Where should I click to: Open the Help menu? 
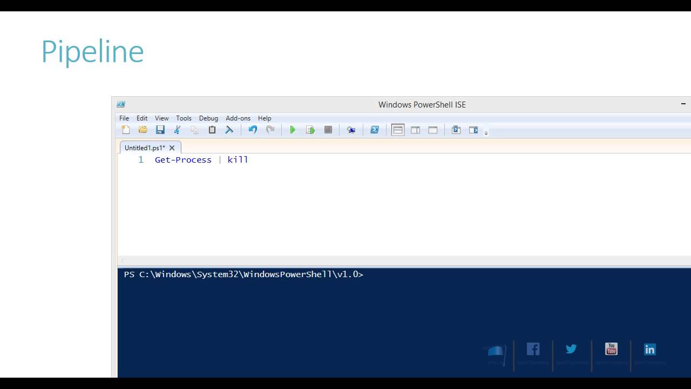tap(265, 118)
